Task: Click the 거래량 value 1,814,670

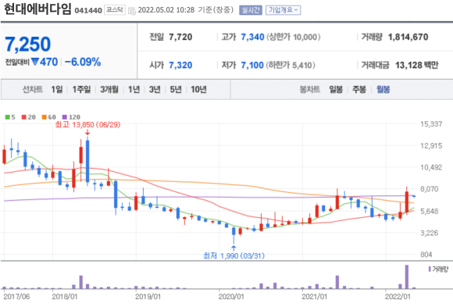Action: (408, 37)
